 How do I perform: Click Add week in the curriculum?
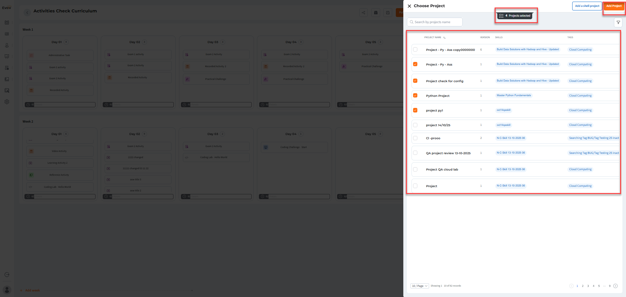[x=30, y=290]
